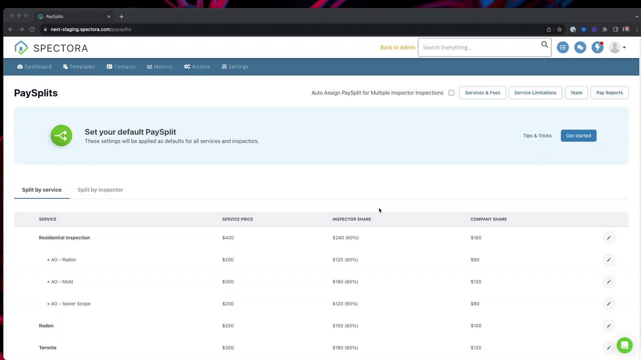
Task: Click the Get started button
Action: tap(578, 135)
